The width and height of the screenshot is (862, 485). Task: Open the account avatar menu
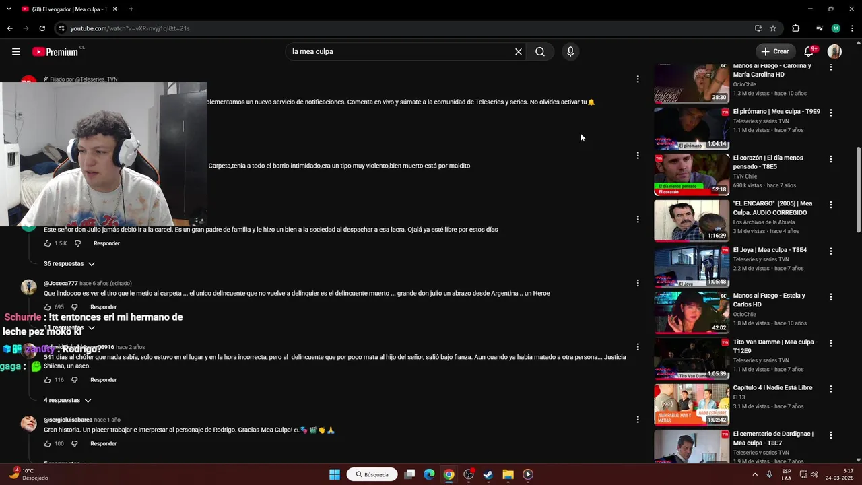click(x=834, y=51)
